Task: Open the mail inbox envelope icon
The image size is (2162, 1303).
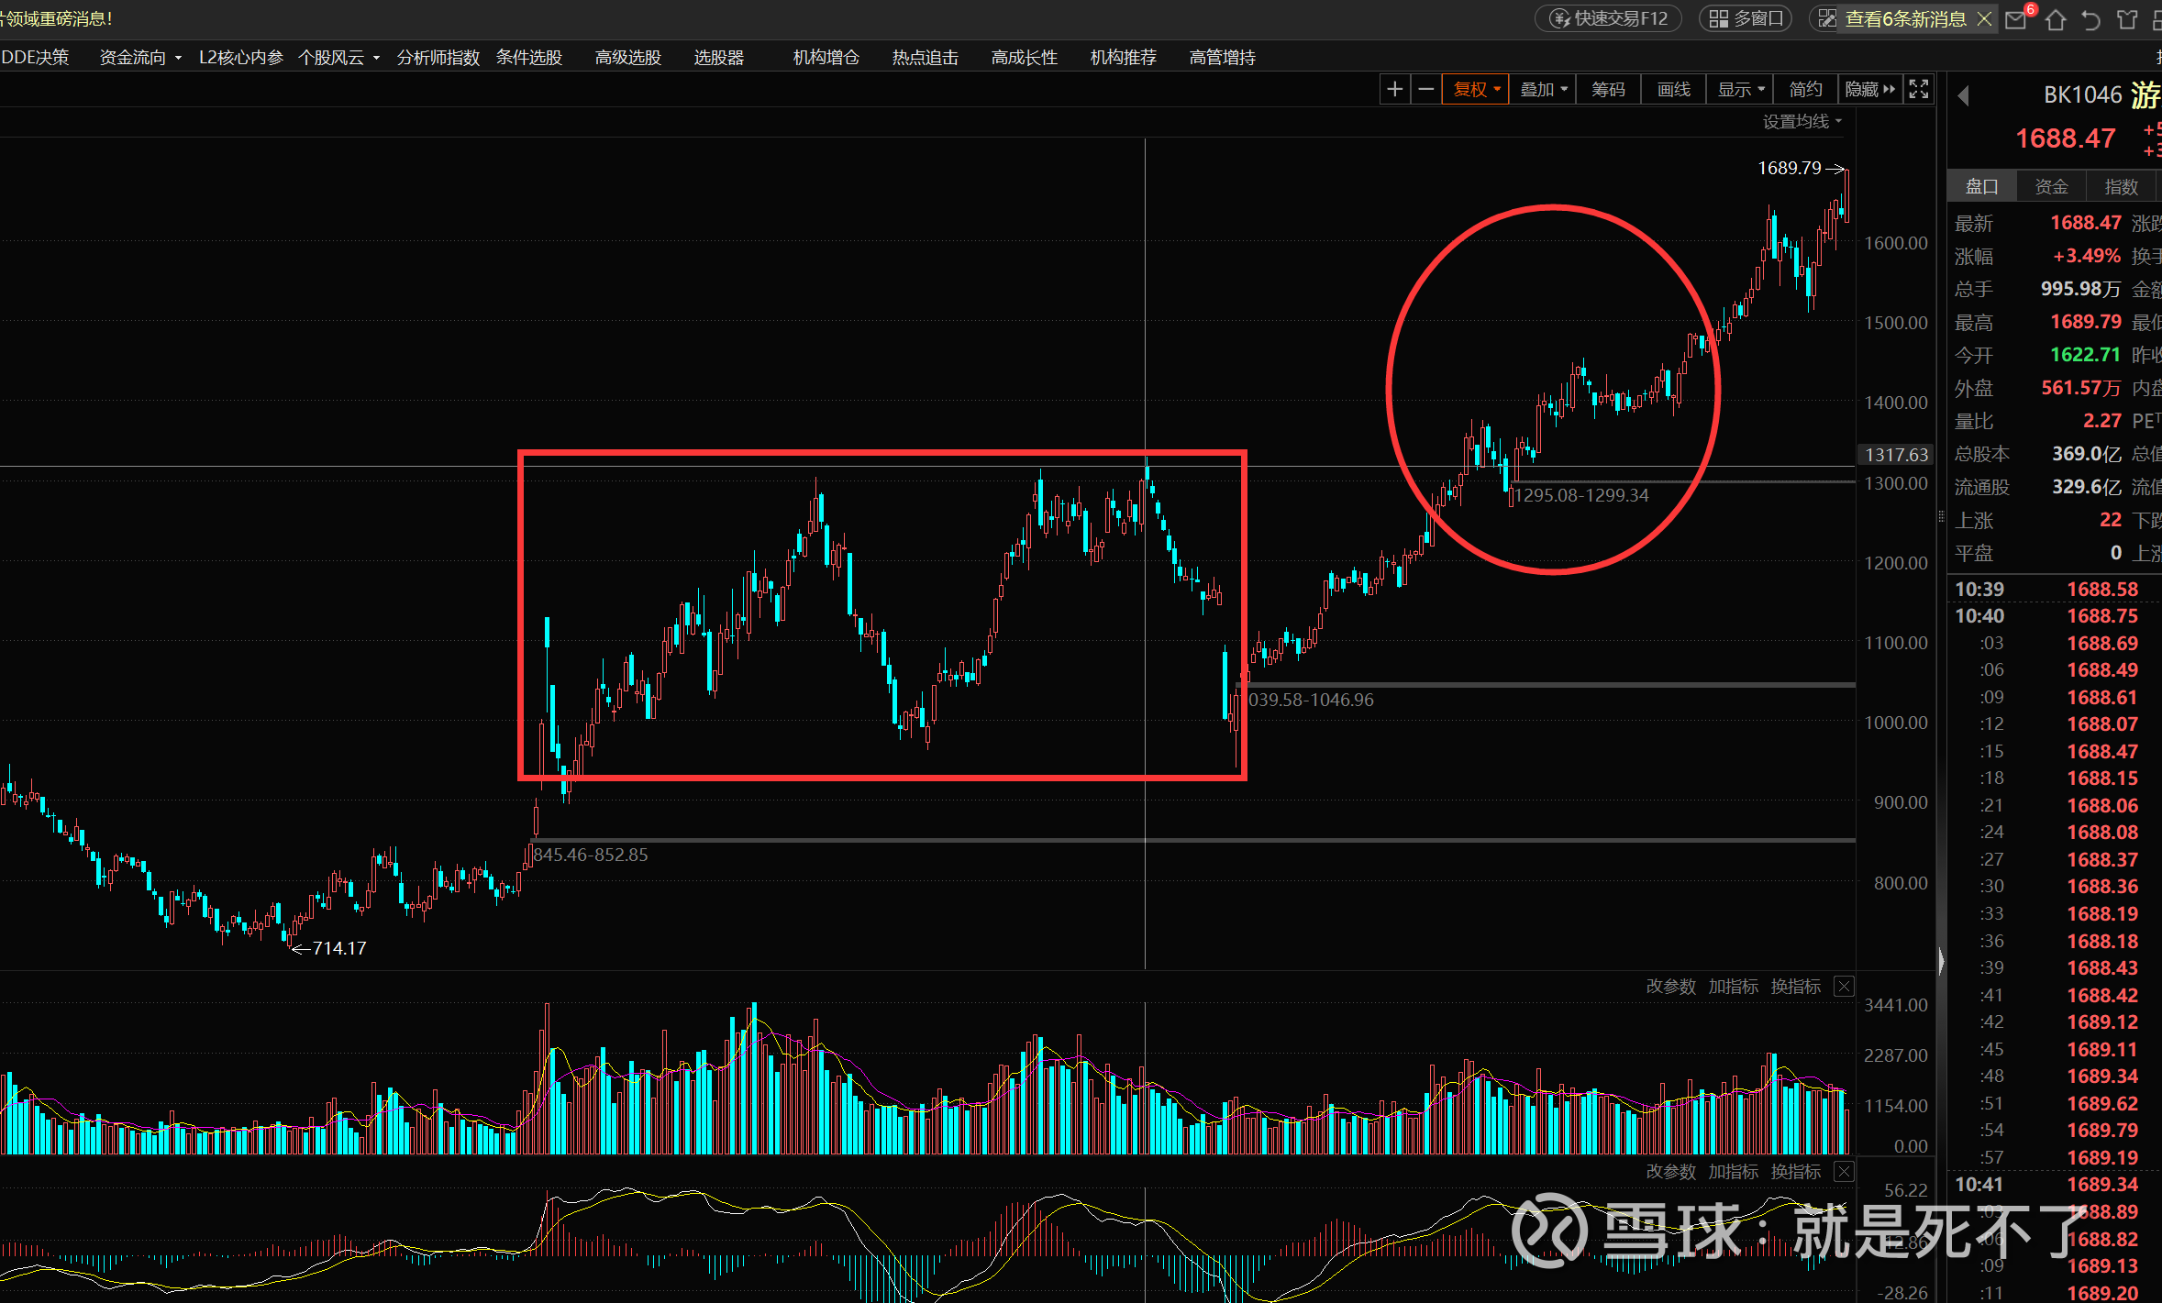Action: click(x=2015, y=19)
